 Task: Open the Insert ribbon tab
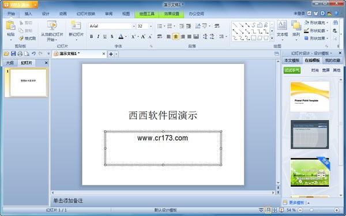pyautogui.click(x=28, y=14)
